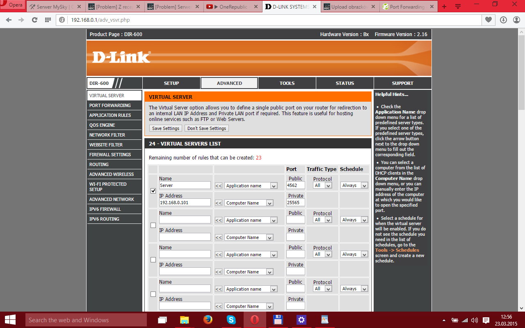Open ADVANCED WIRELESS sidebar link
This screenshot has width=525, height=328.
point(114,174)
